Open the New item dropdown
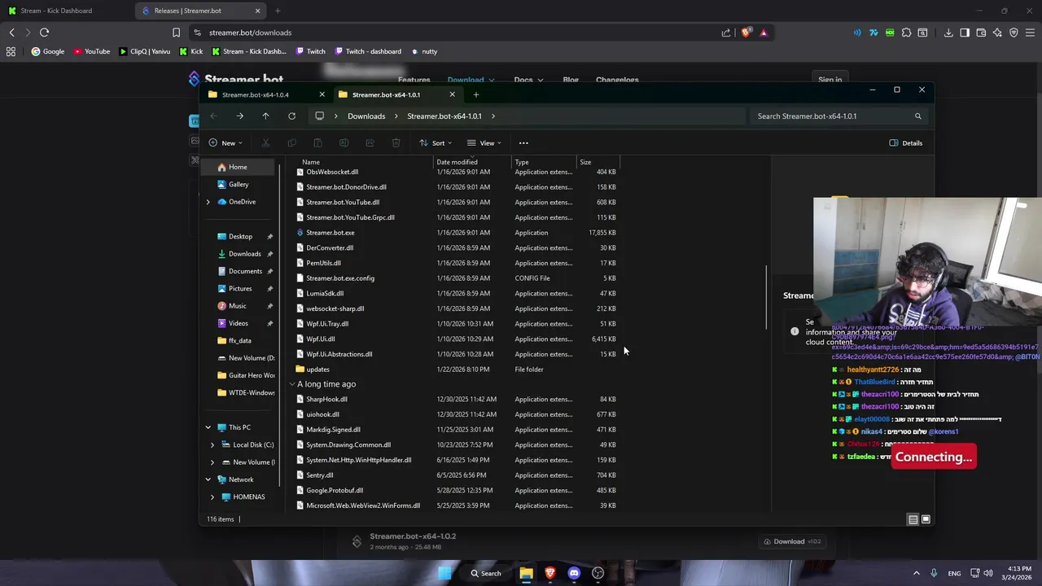This screenshot has height=586, width=1042. pos(225,143)
